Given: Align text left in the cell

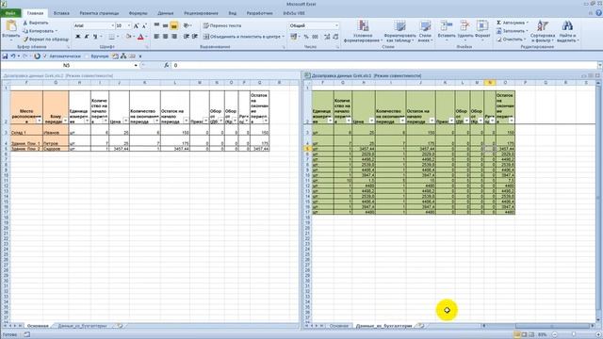Looking at the screenshot, I should click(157, 37).
